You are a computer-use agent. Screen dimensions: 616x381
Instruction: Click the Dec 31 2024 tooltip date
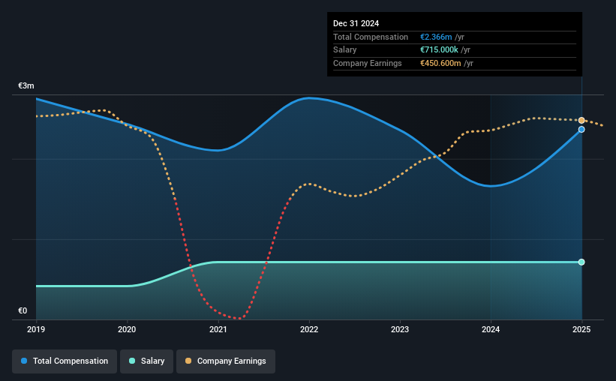(x=356, y=23)
